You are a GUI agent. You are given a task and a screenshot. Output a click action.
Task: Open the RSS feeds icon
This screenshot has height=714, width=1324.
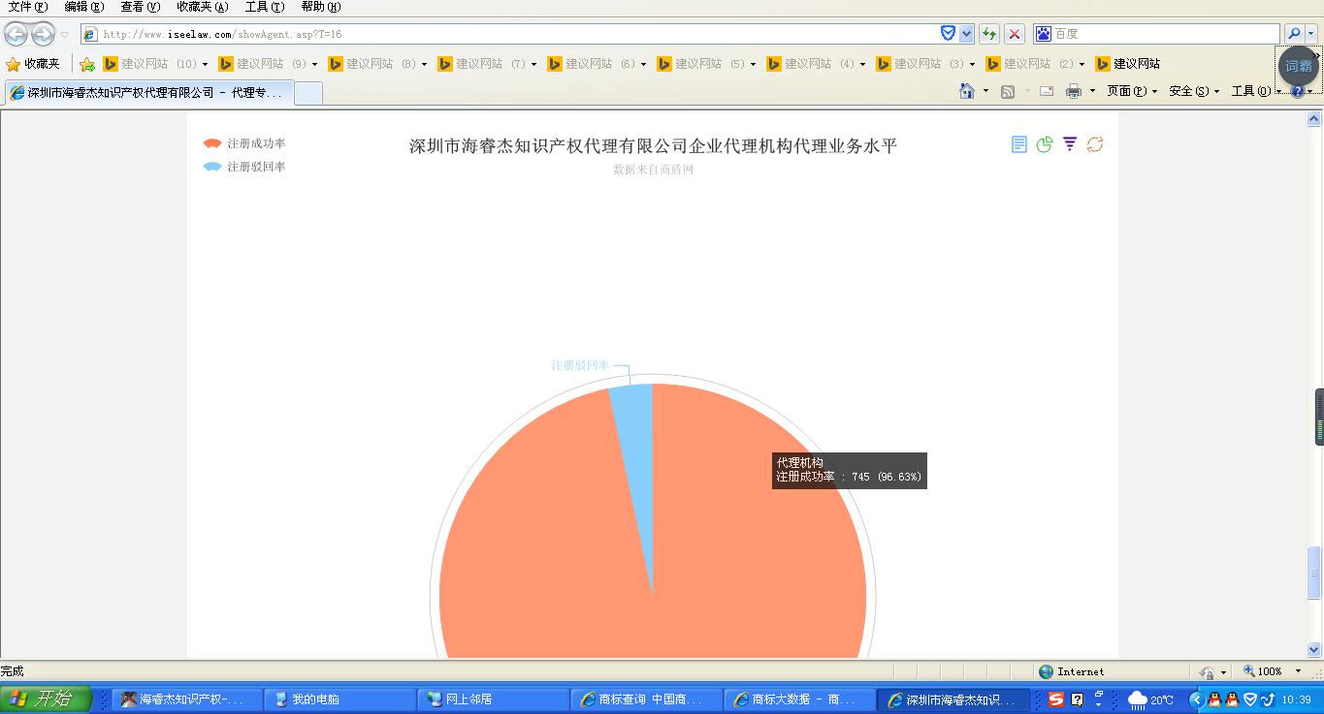[1008, 91]
